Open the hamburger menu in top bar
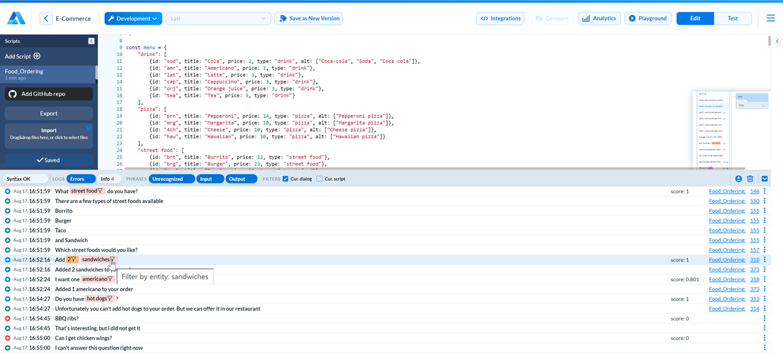Screen dimensions: 783x353 point(771,18)
